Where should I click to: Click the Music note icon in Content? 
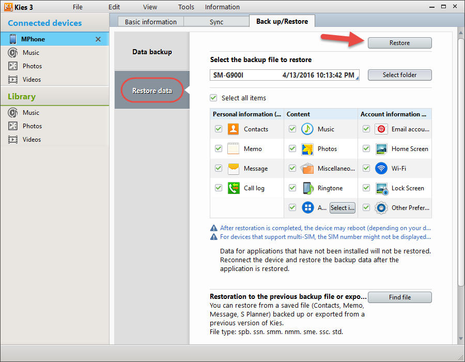point(307,129)
